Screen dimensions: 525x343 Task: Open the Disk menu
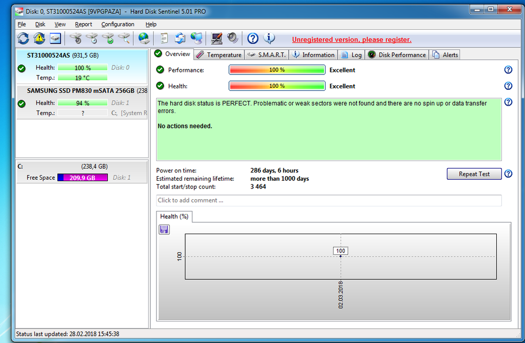[x=40, y=24]
